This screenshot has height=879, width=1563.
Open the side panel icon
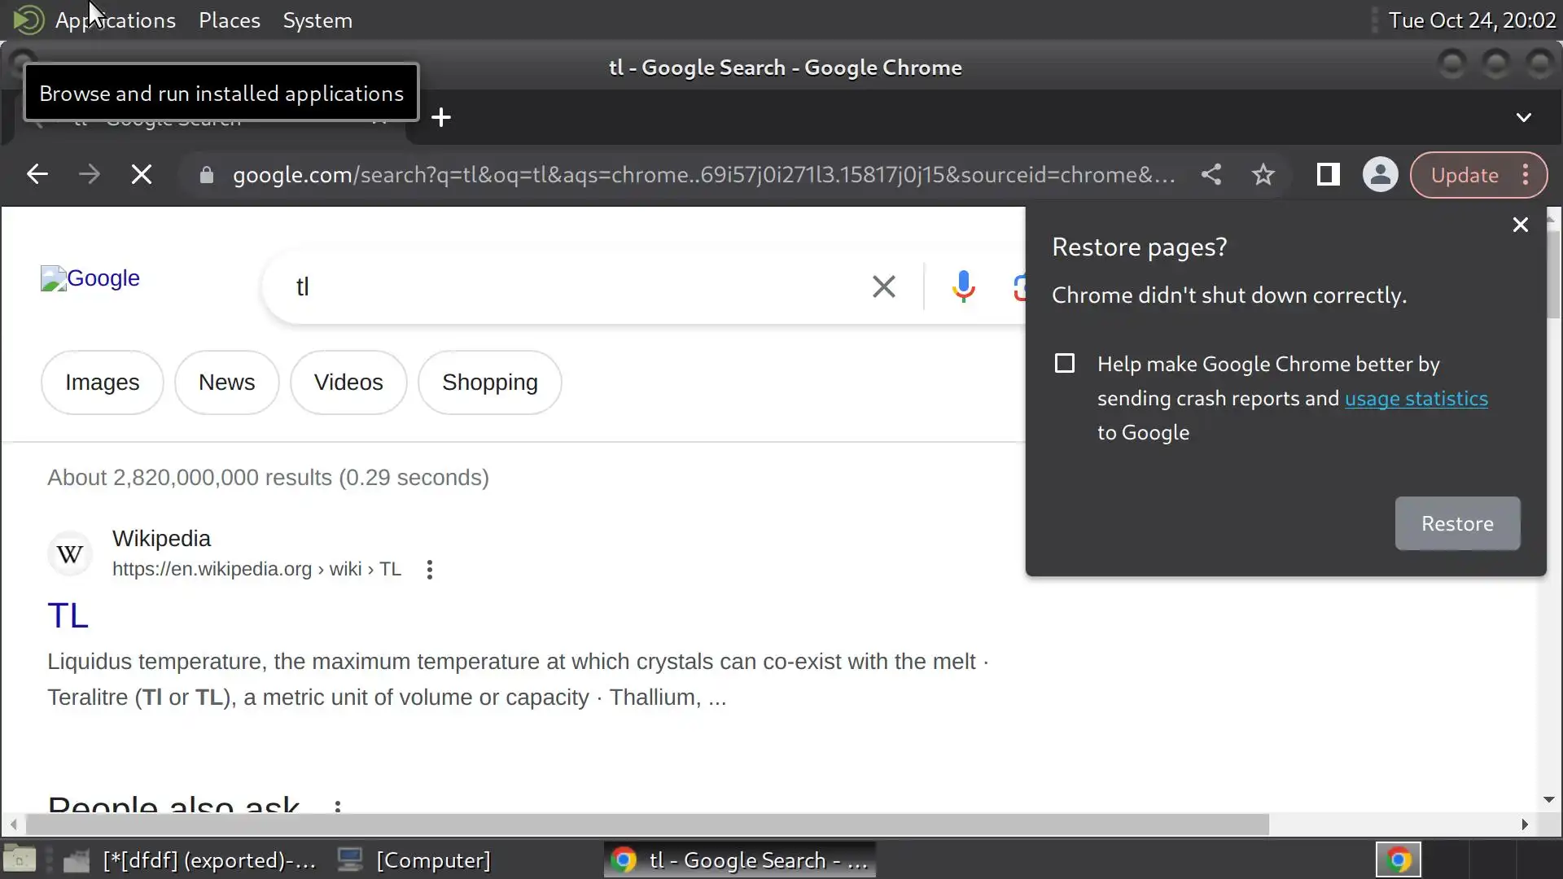pos(1328,174)
